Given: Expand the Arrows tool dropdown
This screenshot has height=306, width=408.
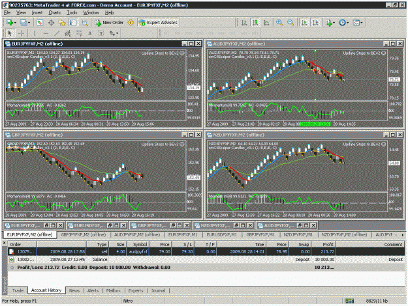Looking at the screenshot, I should [117, 33].
